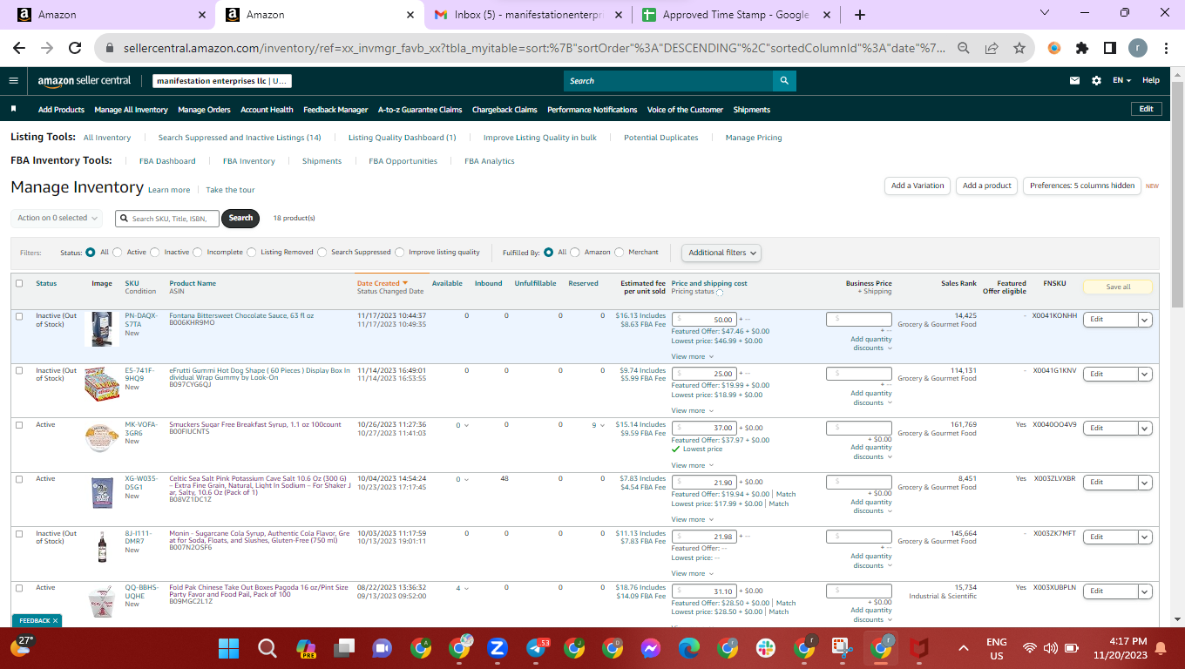Tick the checkbox for Fontana Chocolate Sauce row
This screenshot has height=669, width=1185.
point(19,316)
